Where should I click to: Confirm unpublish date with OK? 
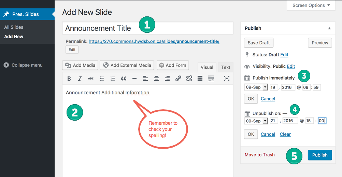point(251,134)
